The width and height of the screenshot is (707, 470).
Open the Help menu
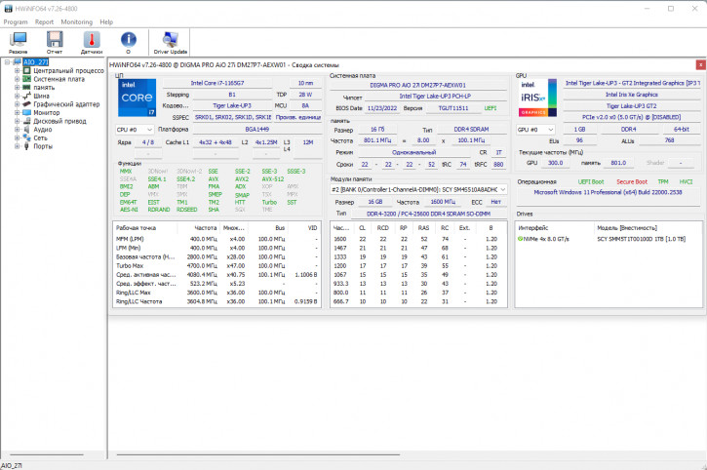106,22
